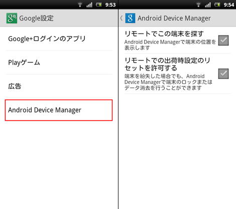Go back using the header chevron
This screenshot has width=236, height=209.
click(x=122, y=18)
